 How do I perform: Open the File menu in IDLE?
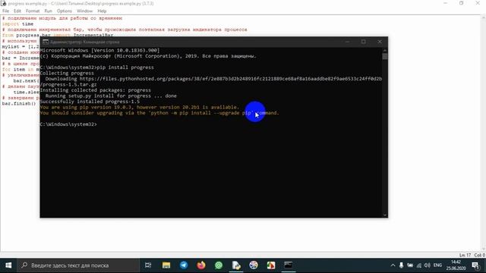click(5, 11)
